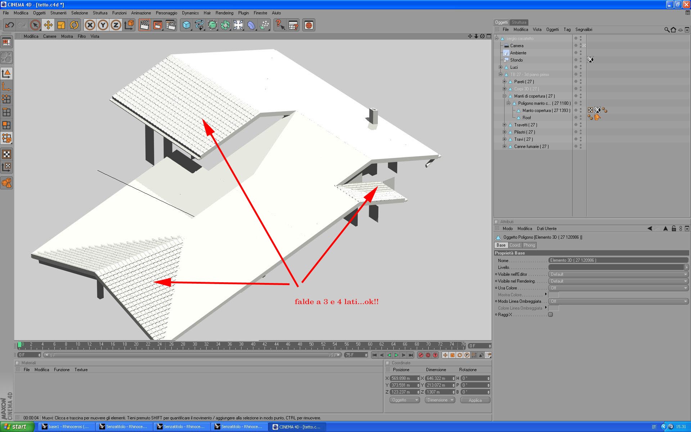
Task: Select the Rotate tool icon
Action: pyautogui.click(x=74, y=25)
